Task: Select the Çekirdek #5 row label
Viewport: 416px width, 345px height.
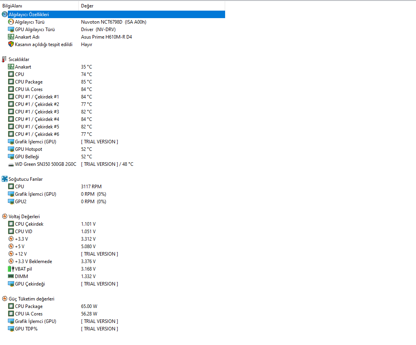Action: tap(37, 127)
